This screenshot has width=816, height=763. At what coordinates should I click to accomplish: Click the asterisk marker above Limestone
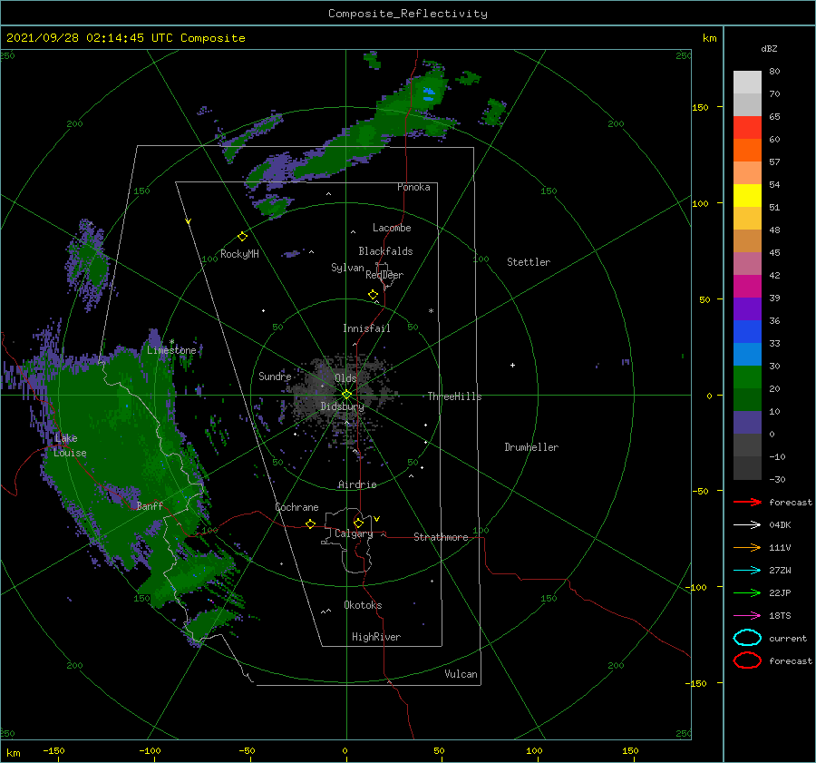[171, 342]
